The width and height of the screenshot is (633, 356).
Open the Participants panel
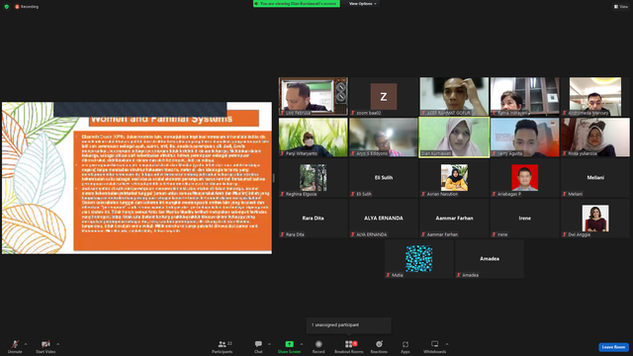[x=223, y=346]
